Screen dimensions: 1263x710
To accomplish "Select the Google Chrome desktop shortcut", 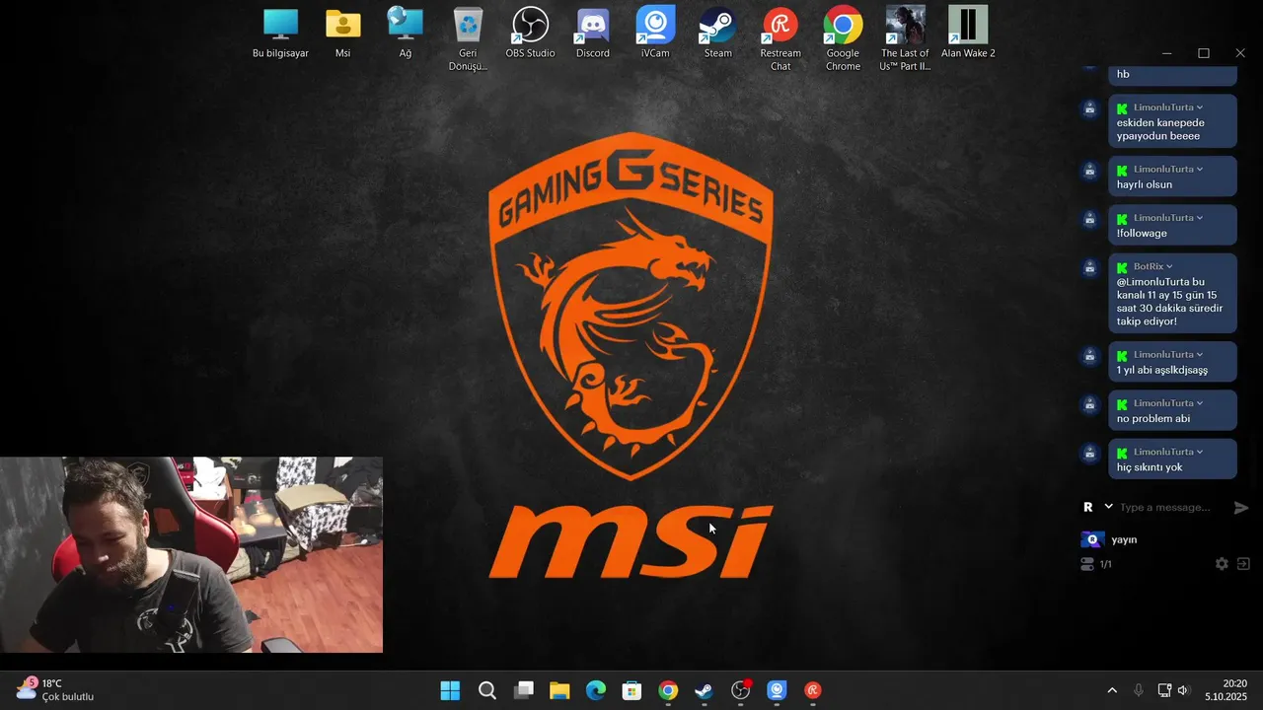I will pos(843,39).
